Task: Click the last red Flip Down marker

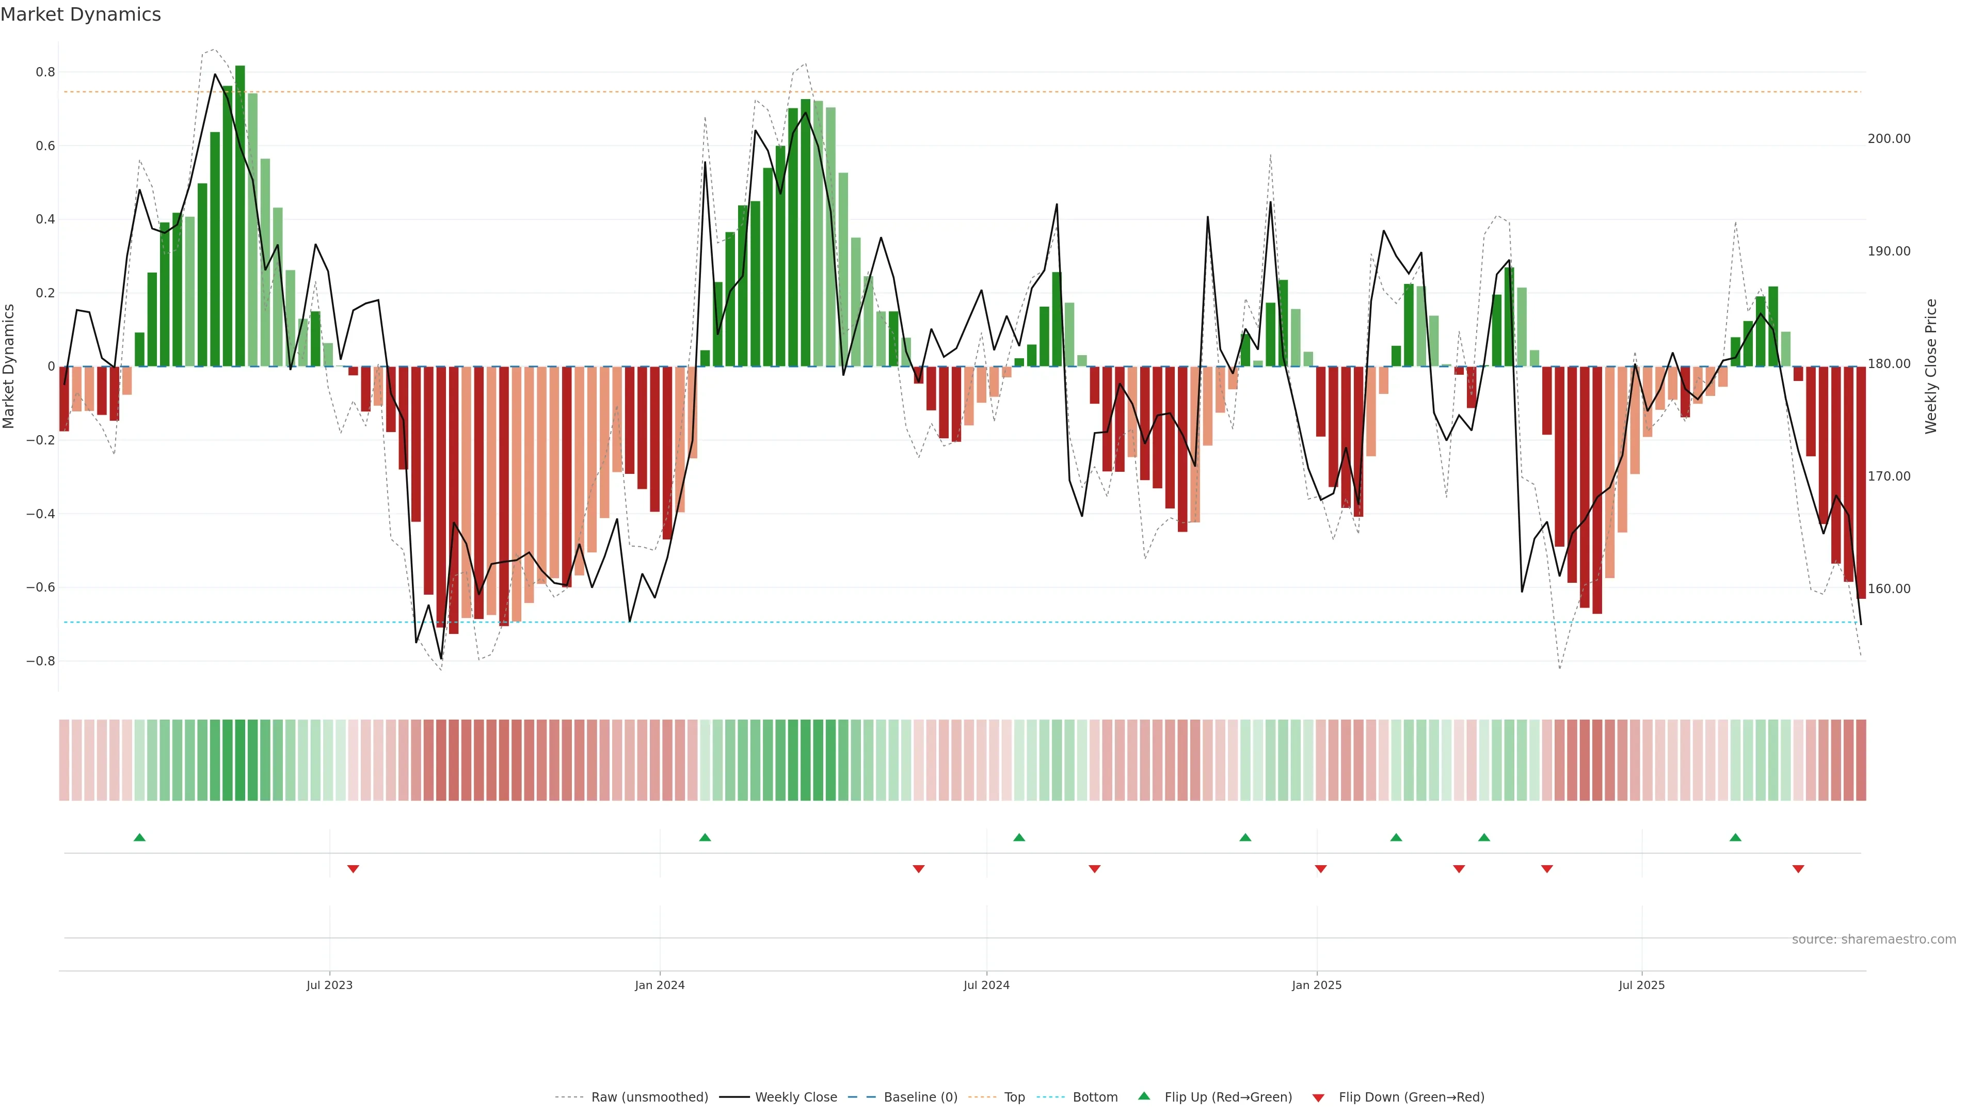Action: coord(1798,869)
